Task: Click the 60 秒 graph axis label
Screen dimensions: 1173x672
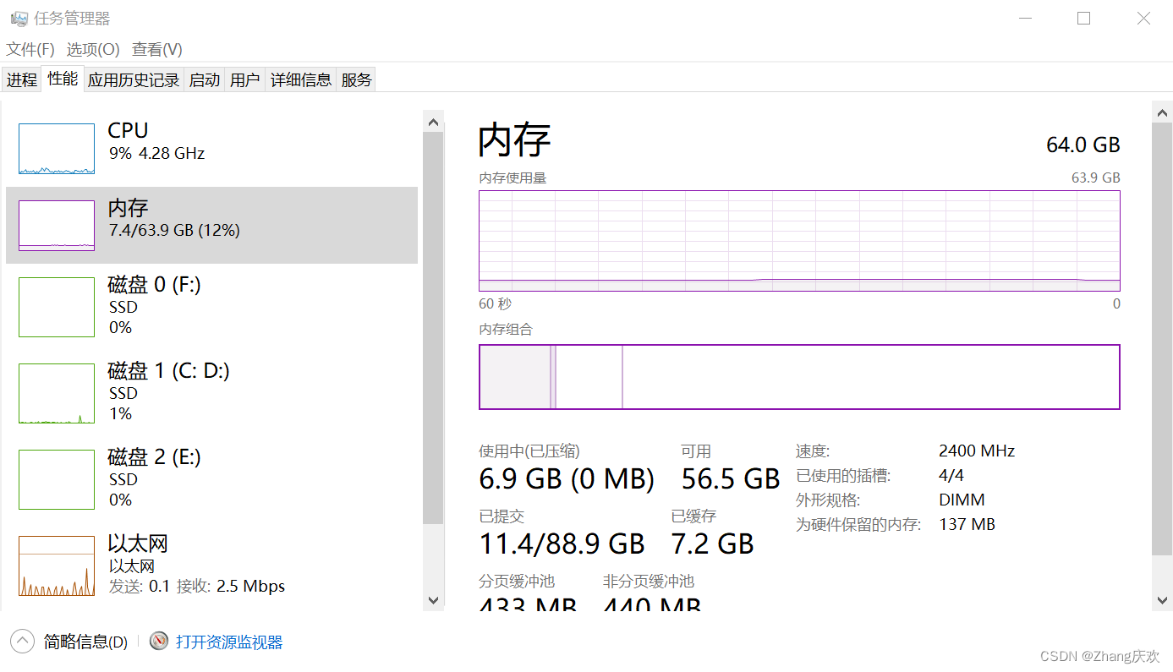Action: pyautogui.click(x=496, y=303)
